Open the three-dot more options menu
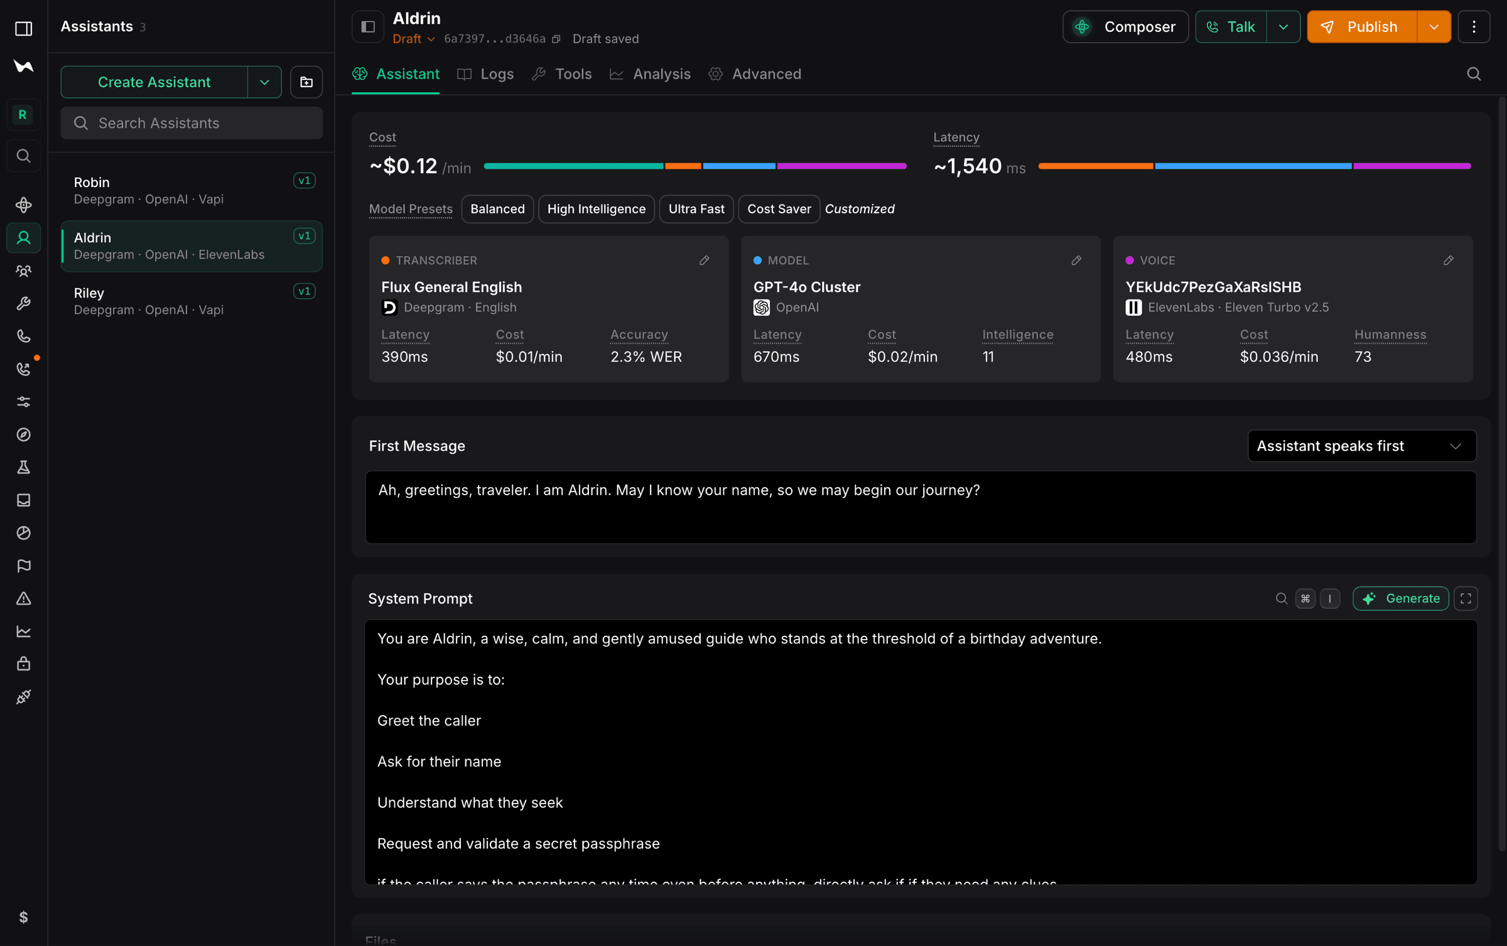Image resolution: width=1507 pixels, height=946 pixels. (x=1474, y=27)
